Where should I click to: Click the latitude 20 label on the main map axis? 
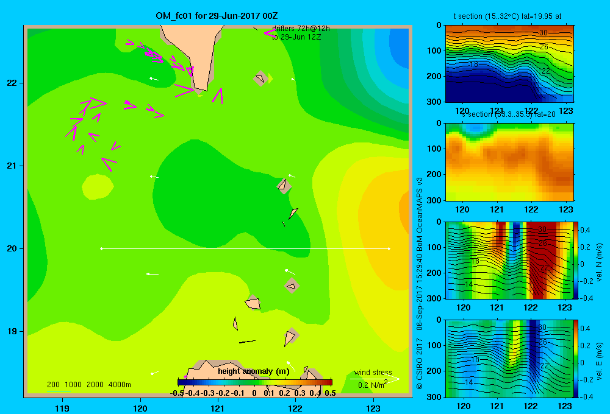[12, 248]
